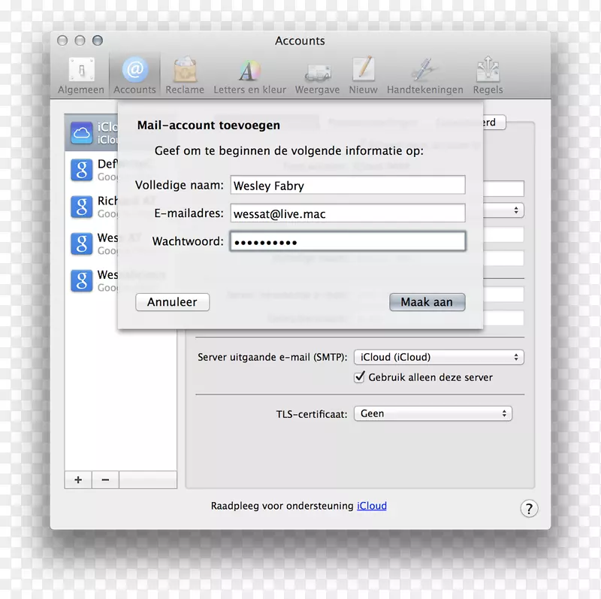The width and height of the screenshot is (601, 599).
Task: Open the TLS-certificaat dropdown
Action: coord(433,413)
